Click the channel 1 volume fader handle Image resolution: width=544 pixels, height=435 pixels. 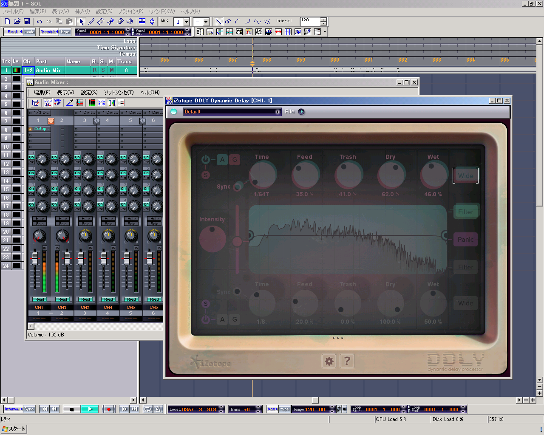(x=35, y=259)
